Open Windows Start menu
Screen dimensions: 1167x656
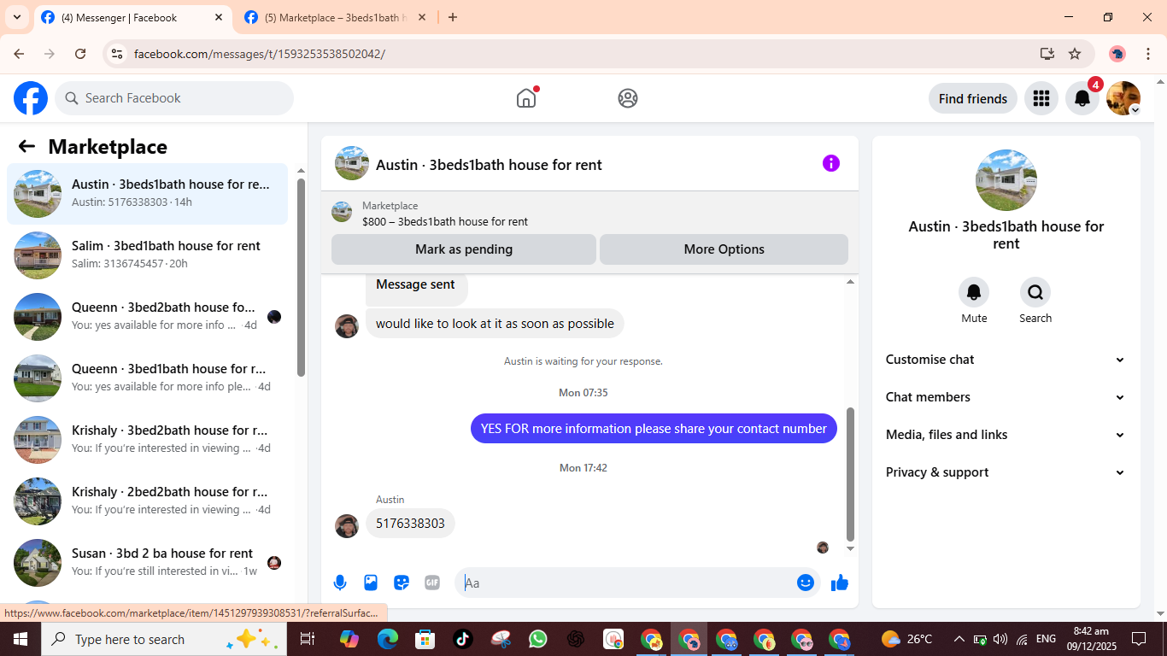click(20, 639)
